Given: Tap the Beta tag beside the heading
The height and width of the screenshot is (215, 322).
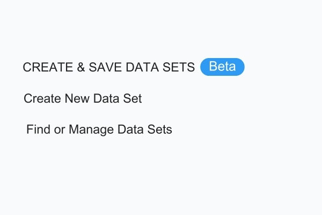Looking at the screenshot, I should click(222, 67).
